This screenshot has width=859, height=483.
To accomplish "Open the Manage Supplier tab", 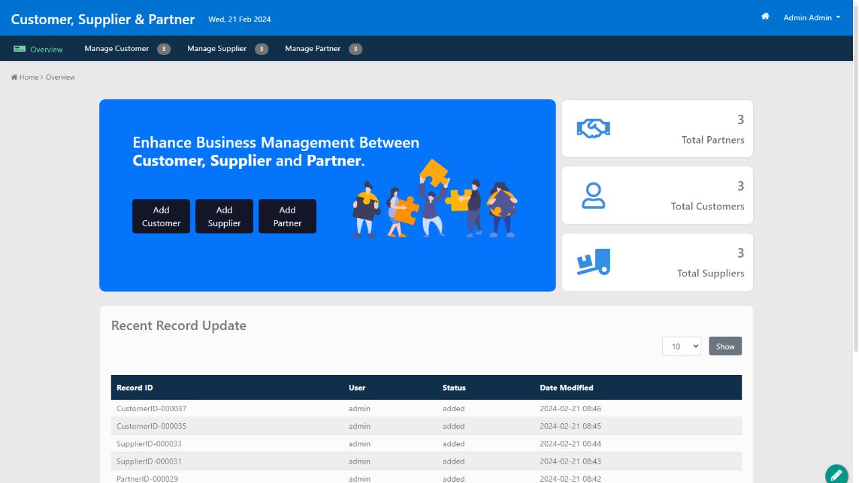I will [217, 49].
